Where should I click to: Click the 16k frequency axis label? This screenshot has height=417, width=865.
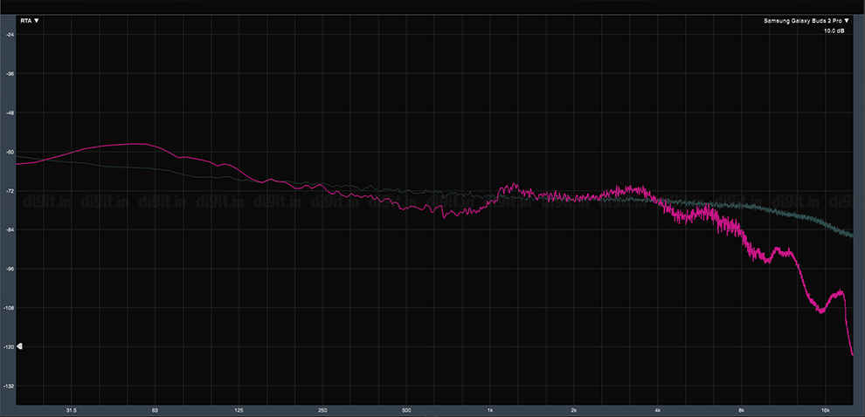pyautogui.click(x=826, y=410)
